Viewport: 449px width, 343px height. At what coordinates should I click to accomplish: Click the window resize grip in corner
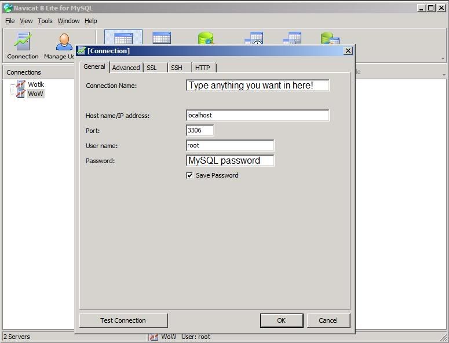pyautogui.click(x=443, y=338)
